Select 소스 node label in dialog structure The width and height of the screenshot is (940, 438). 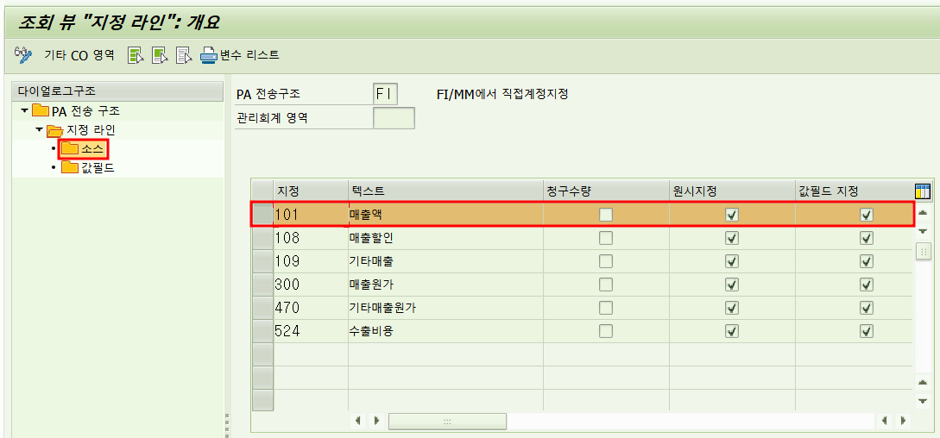(x=92, y=148)
